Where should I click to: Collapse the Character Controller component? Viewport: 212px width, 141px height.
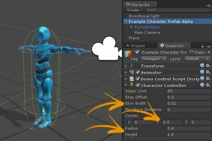[126, 85]
